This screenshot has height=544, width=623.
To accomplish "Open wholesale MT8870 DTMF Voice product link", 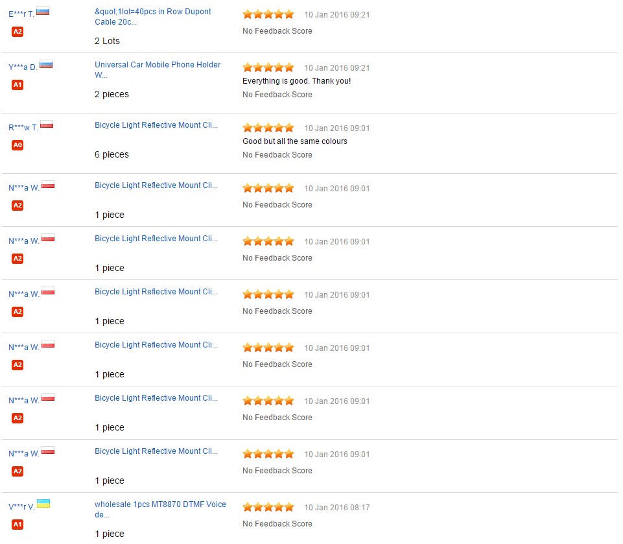I will tap(160, 509).
